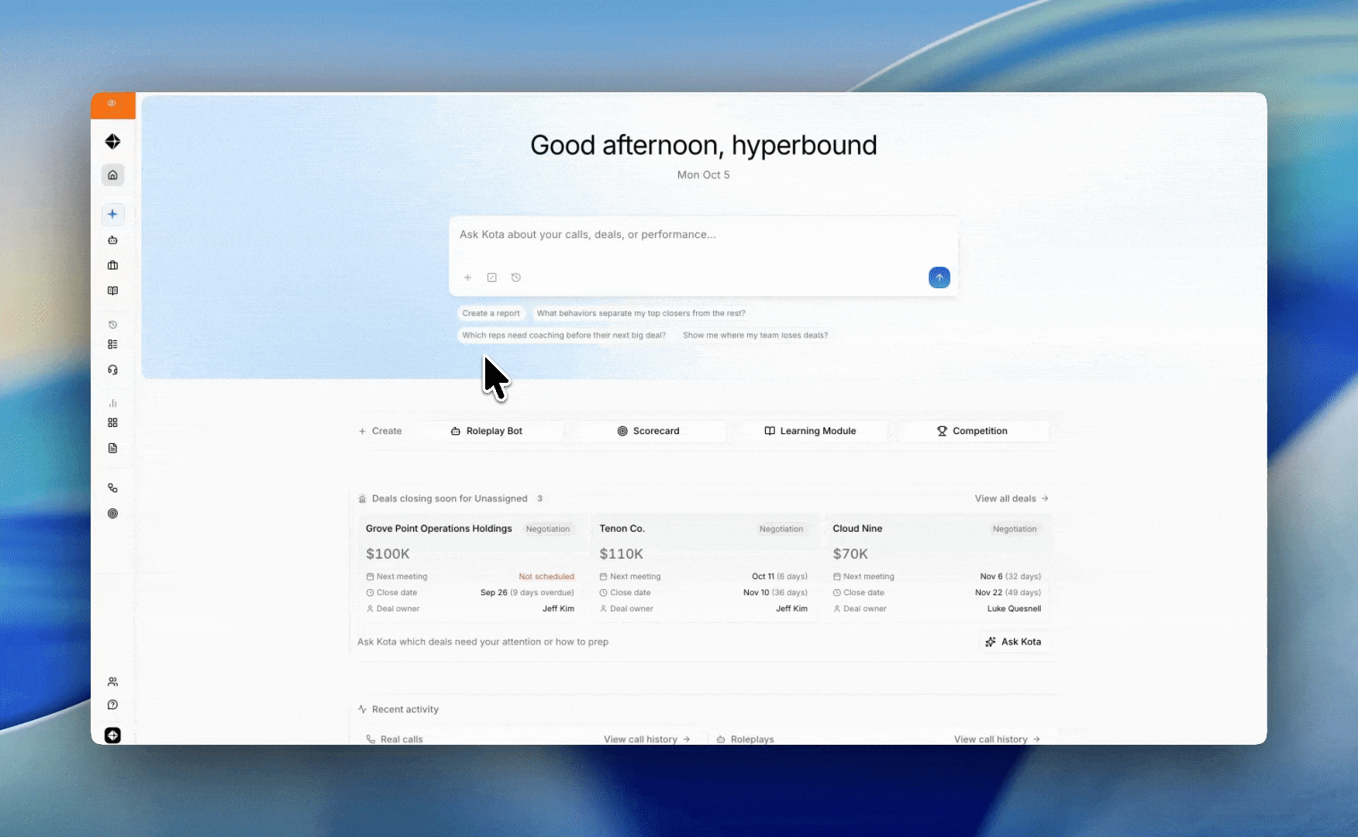Open the target circle icon in sidebar

click(x=112, y=513)
